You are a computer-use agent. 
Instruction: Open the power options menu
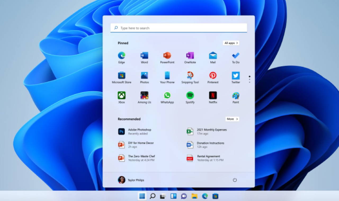(235, 180)
